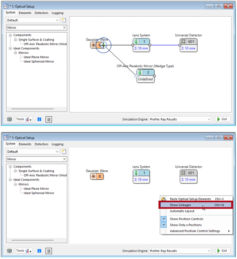Viewport: 237px width, 259px height.
Task: Click the blue info icon in top window
Action: [x=39, y=119]
